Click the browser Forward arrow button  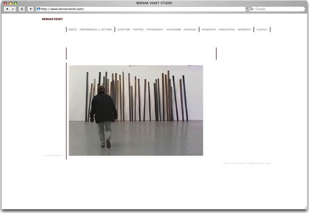click(x=13, y=9)
